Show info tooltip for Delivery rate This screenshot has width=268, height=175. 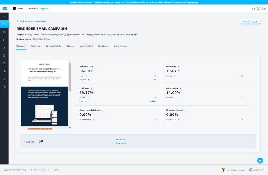95,67
